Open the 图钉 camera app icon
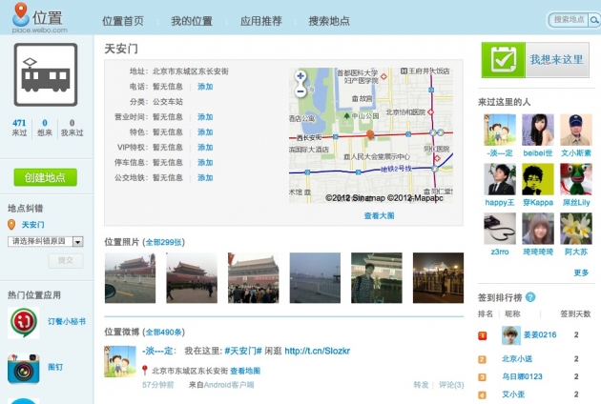The height and width of the screenshot is (404, 601). pyautogui.click(x=24, y=369)
